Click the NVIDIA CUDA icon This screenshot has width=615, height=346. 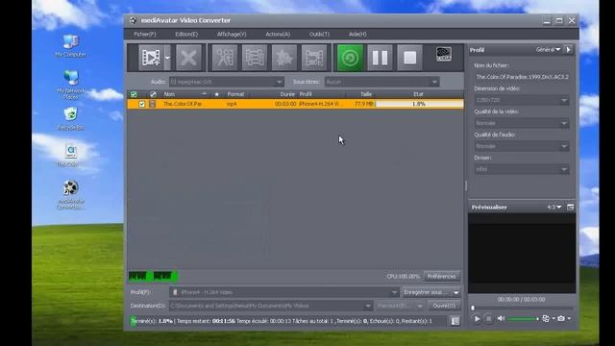click(444, 54)
